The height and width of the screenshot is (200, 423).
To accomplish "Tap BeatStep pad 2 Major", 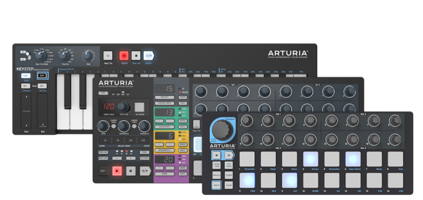I will tap(268, 159).
